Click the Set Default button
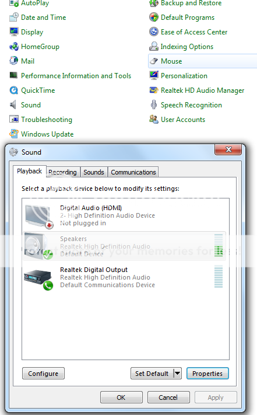The height and width of the screenshot is (415, 257). (x=152, y=373)
